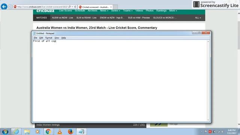The width and height of the screenshot is (240, 135).
Task: Click the taskbar clock showing 6:40 PM
Action: tap(232, 132)
